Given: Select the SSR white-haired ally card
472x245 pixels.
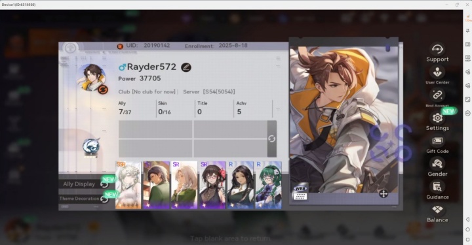Looking at the screenshot, I should 128,185.
